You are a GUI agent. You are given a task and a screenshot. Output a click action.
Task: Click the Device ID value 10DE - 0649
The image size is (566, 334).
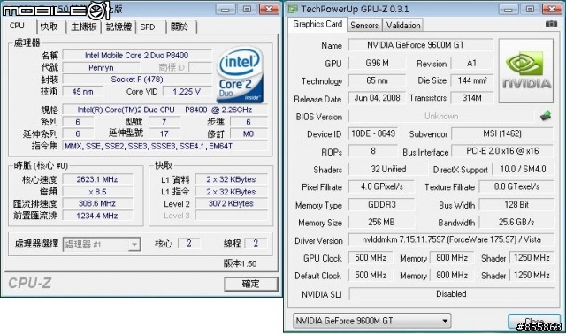click(x=373, y=133)
